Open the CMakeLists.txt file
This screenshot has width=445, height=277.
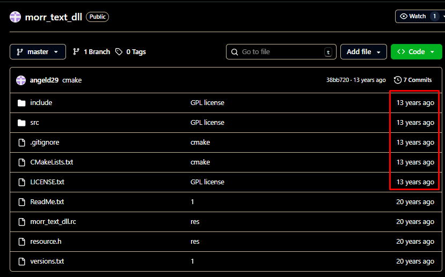[52, 162]
